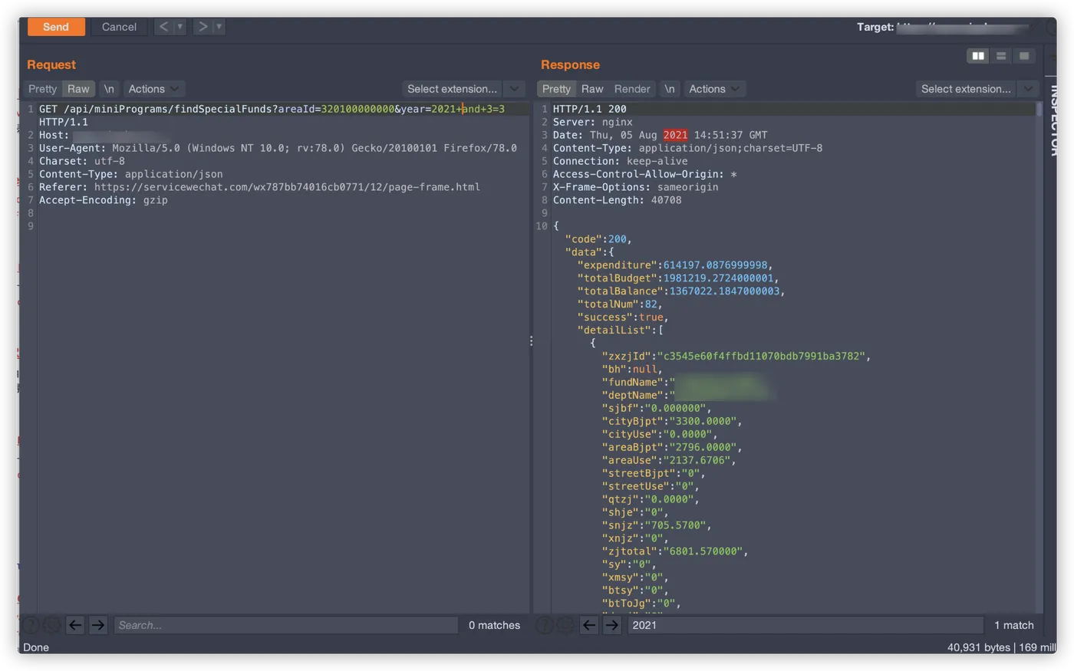
Task: Click totalBudget value in response
Action: coord(718,278)
